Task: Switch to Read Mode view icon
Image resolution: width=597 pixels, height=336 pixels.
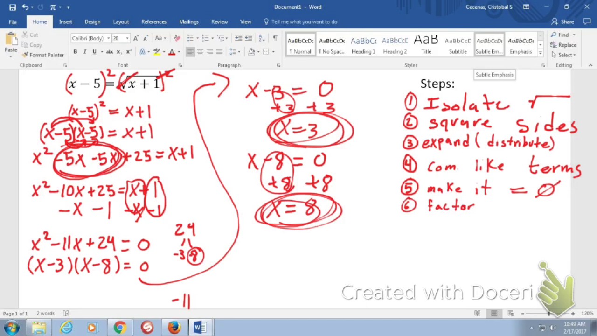Action: point(478,314)
